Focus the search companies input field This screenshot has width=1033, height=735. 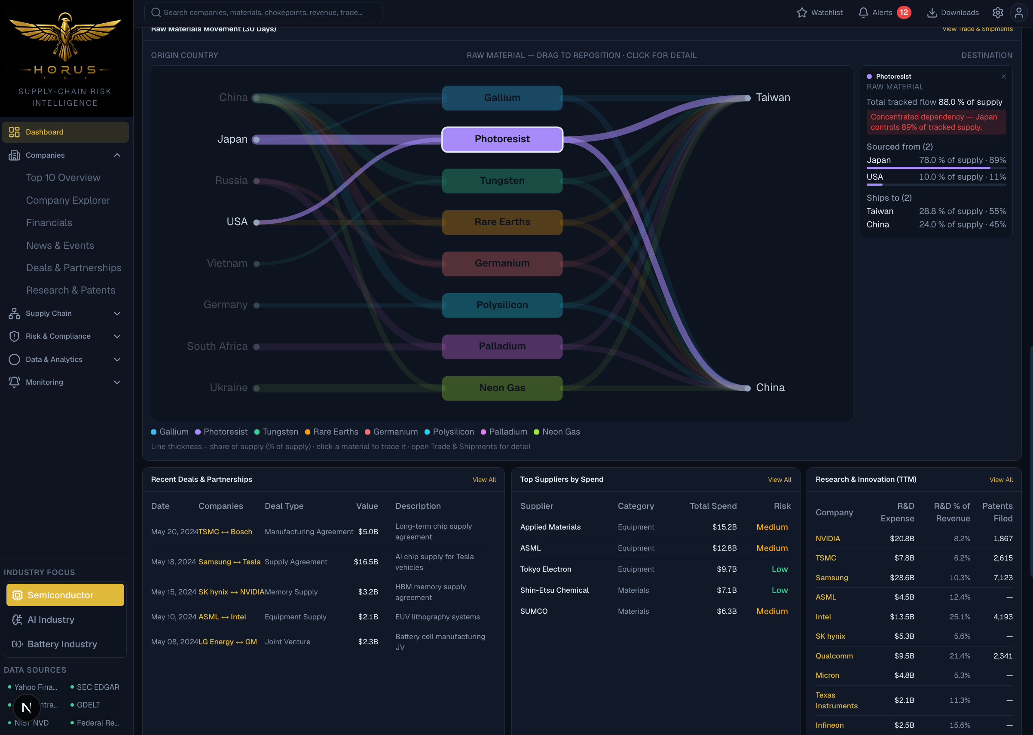pyautogui.click(x=263, y=12)
